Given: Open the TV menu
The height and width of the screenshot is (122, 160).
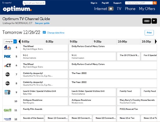Looking at the screenshot, I should tap(119, 9).
